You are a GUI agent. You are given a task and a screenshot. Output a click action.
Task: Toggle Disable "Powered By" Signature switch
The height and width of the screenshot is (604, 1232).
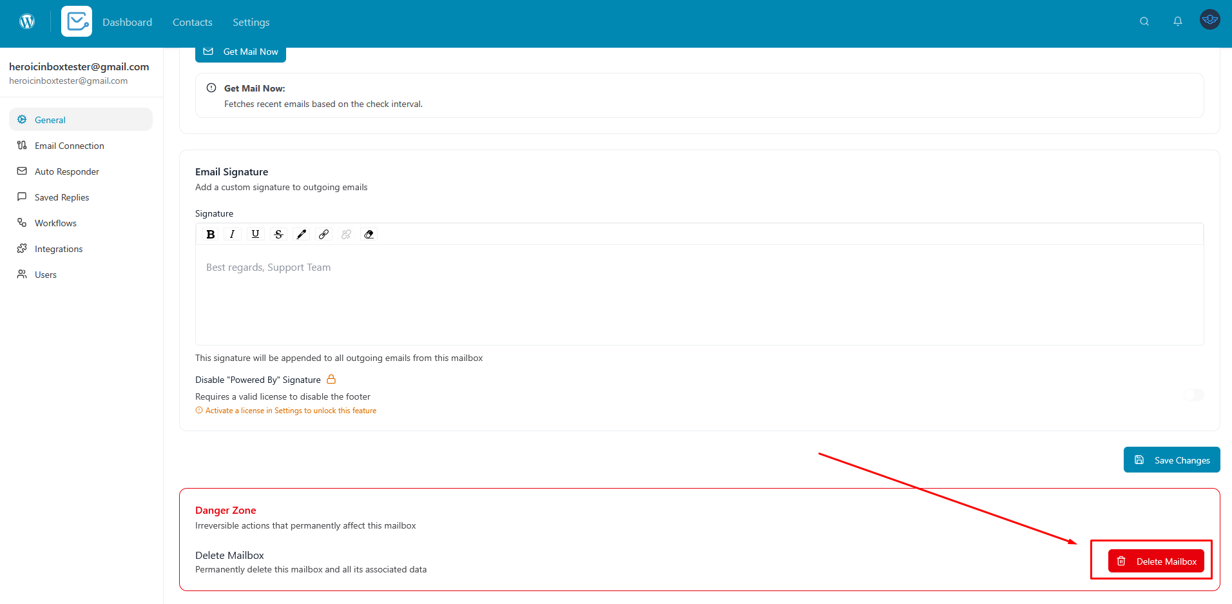click(x=1193, y=395)
